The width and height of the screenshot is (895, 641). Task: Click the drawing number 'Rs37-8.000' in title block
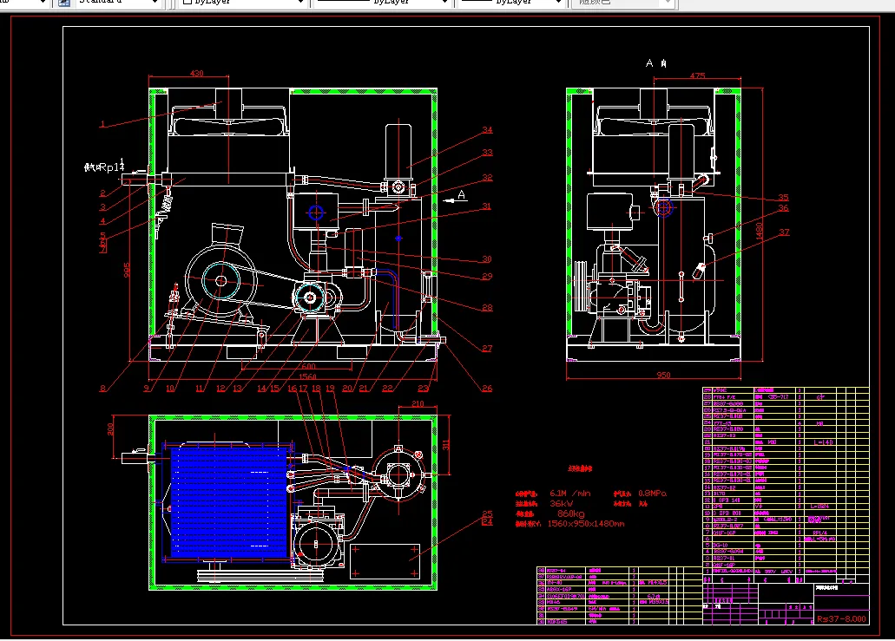pos(841,618)
